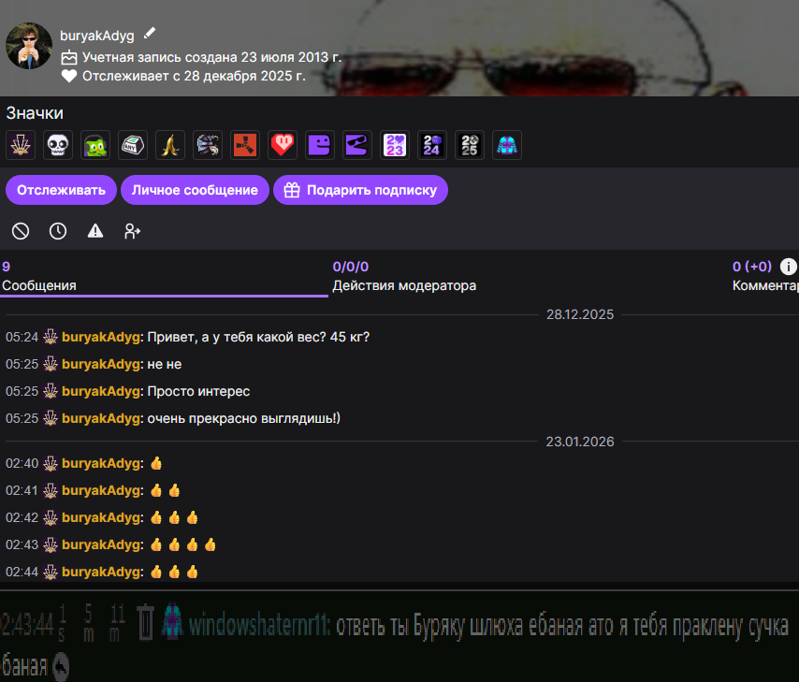
Task: Open Личное сообщение to the user
Action: [195, 190]
